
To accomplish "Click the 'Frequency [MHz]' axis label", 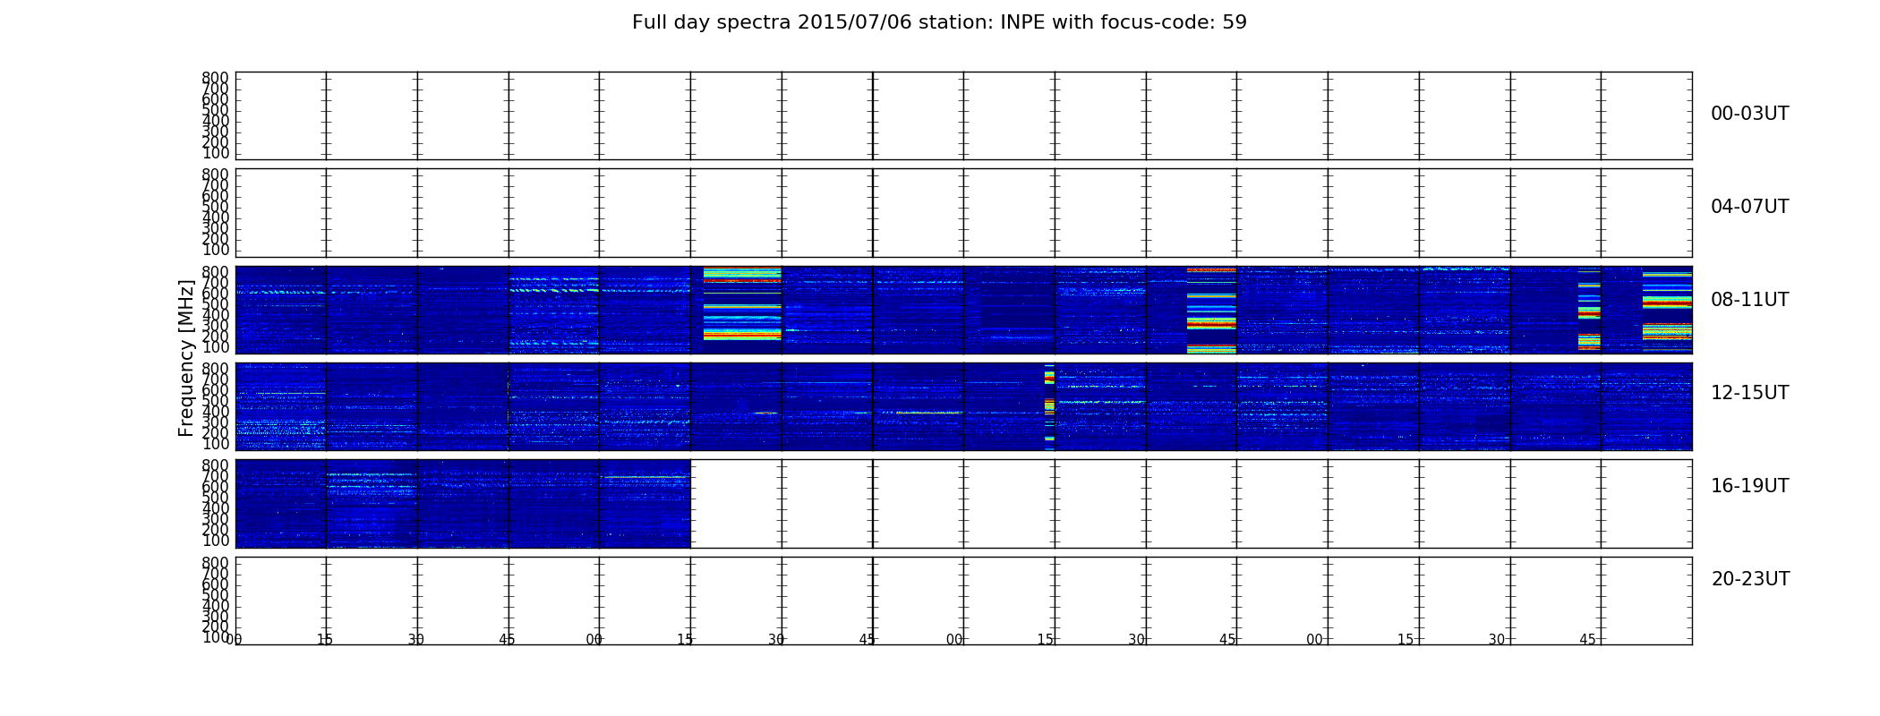I will 186,358.
